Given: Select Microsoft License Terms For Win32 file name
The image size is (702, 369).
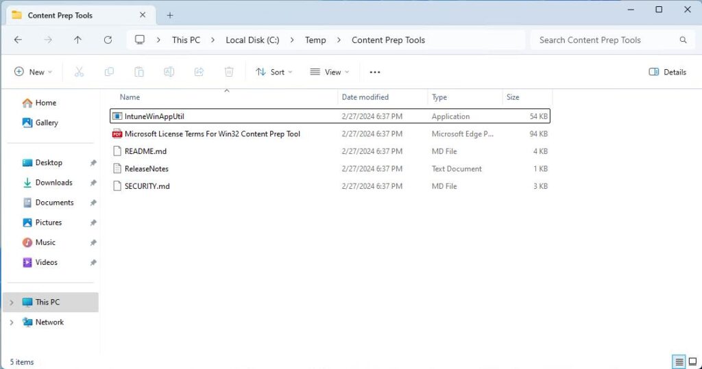Looking at the screenshot, I should pos(213,133).
